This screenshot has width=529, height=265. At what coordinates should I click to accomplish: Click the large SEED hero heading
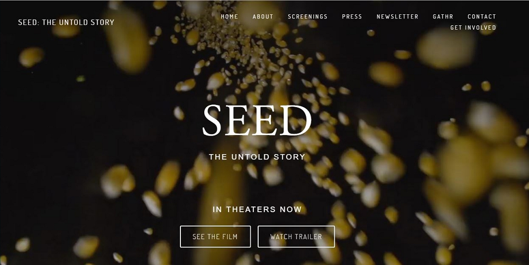257,120
